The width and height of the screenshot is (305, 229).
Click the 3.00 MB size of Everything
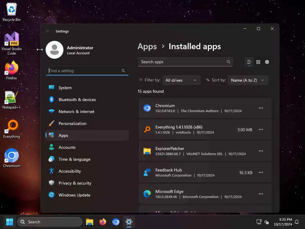pos(245,130)
